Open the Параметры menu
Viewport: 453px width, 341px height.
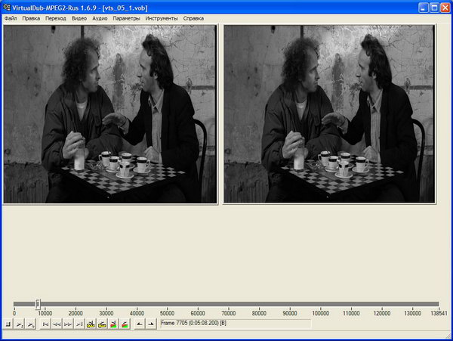pyautogui.click(x=126, y=18)
